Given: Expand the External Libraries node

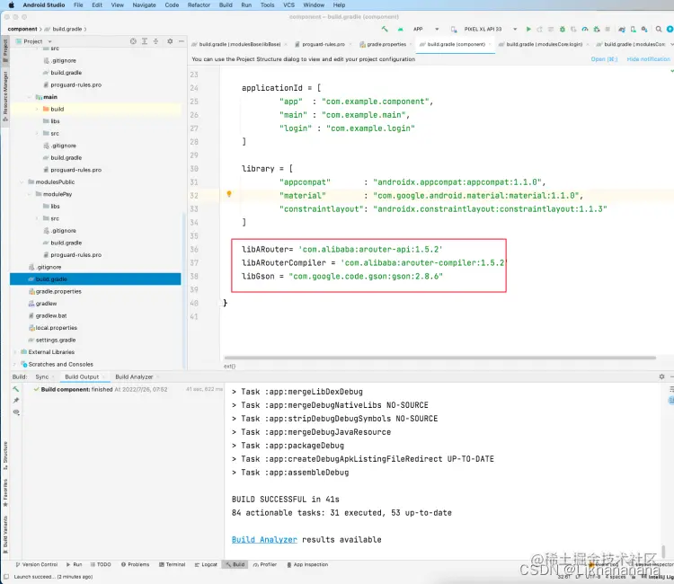Looking at the screenshot, I should coord(15,352).
